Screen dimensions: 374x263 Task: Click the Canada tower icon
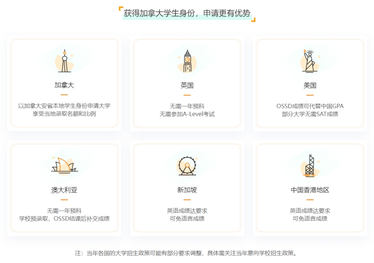tap(64, 61)
